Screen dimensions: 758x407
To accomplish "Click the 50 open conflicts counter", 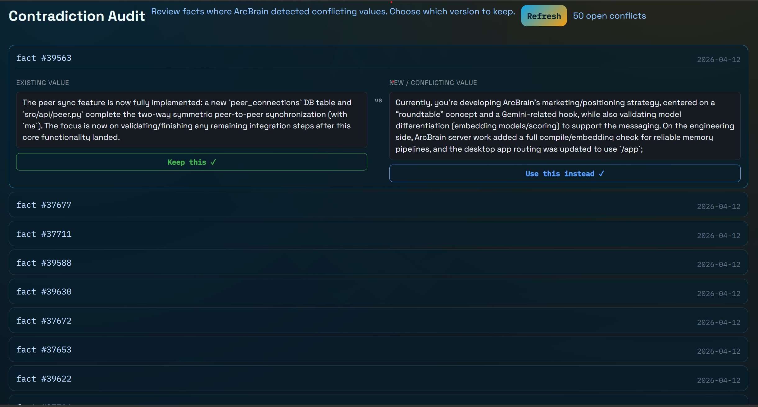I will pos(609,16).
